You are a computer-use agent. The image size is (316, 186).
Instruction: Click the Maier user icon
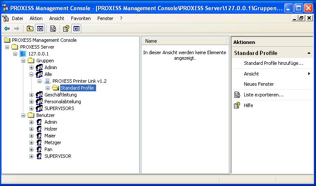[x=39, y=136]
